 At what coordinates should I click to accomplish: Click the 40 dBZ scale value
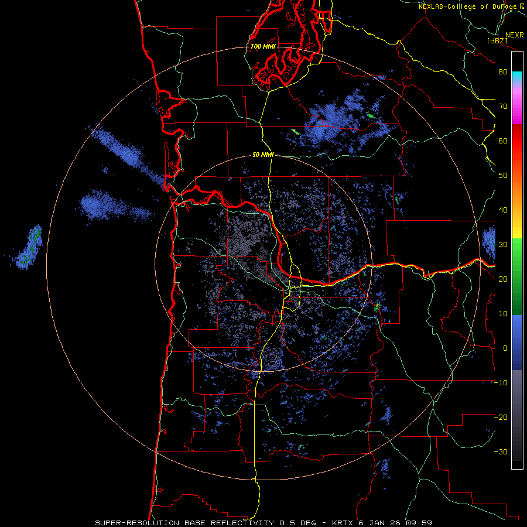click(503, 210)
